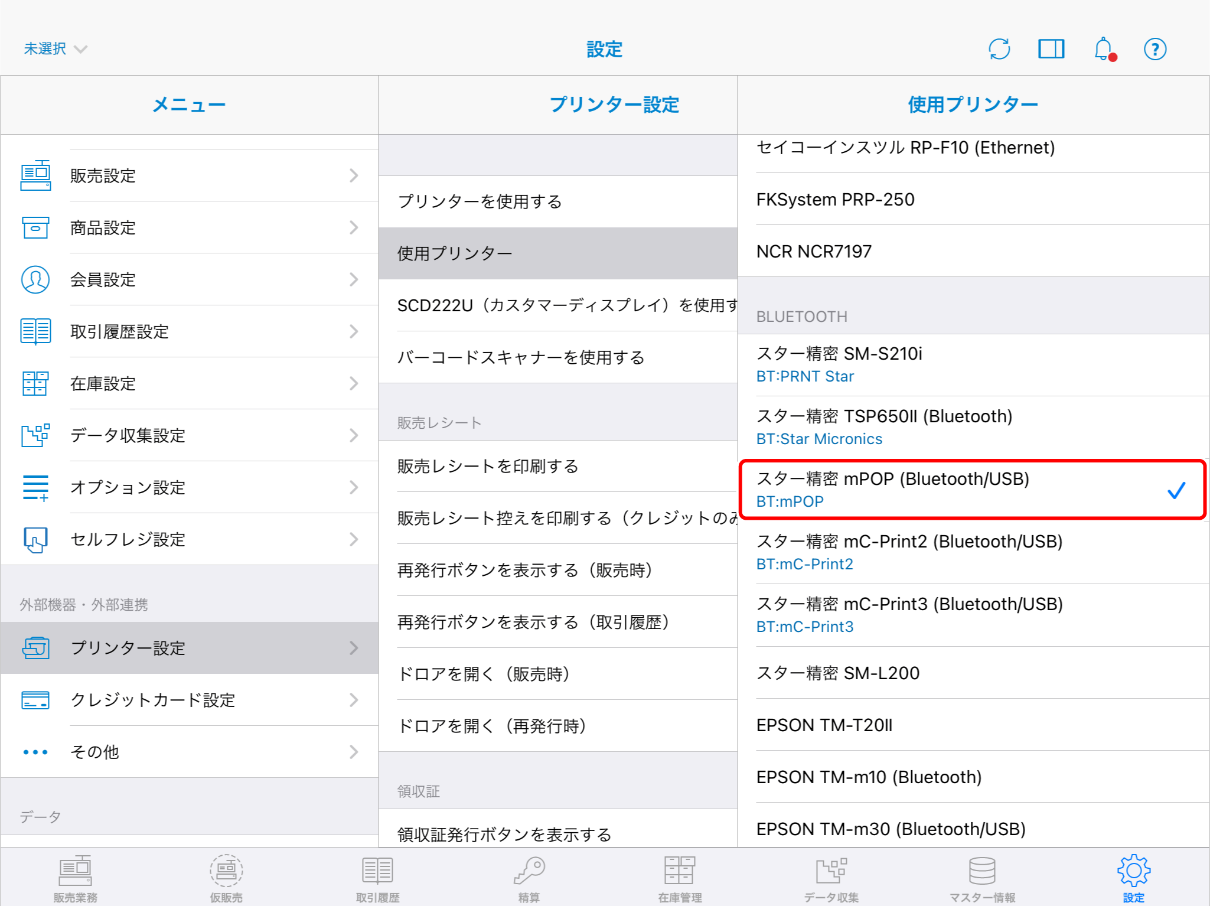Viewport: 1210px width, 906px height.
Task: Select 販売レシート控えを印刷する row
Action: pos(558,518)
